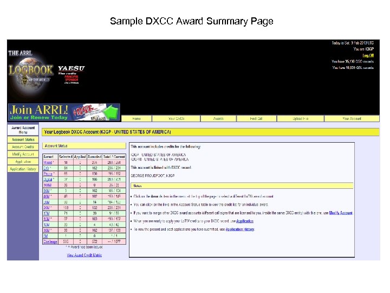Click the Total / Current column header
Viewport: 390px width, 293px height.
coord(114,157)
